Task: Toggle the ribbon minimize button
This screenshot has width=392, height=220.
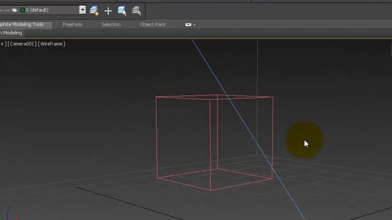Action: click(x=188, y=24)
